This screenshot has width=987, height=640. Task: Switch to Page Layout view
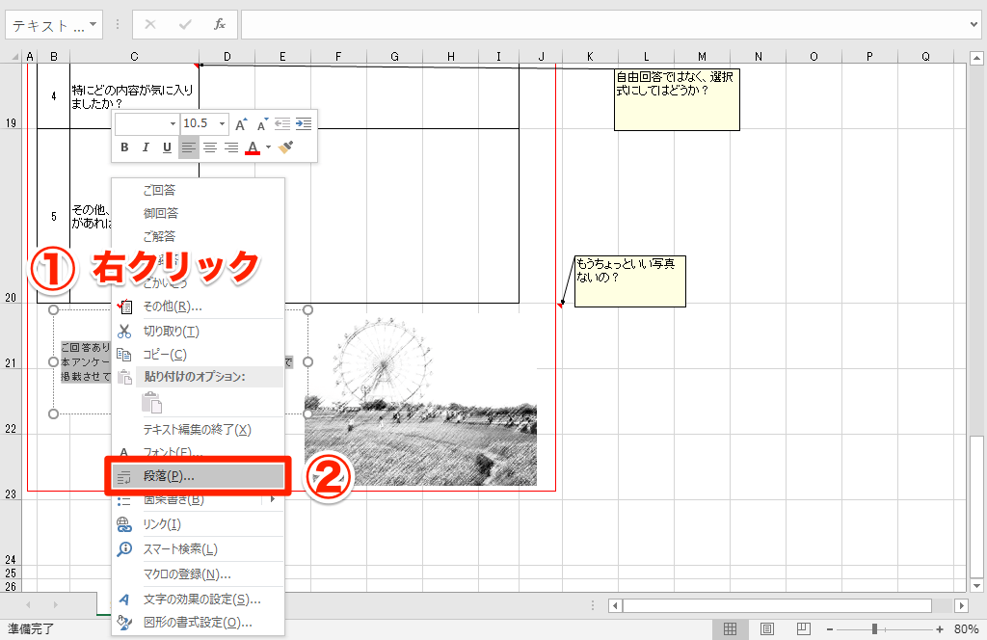pyautogui.click(x=766, y=628)
